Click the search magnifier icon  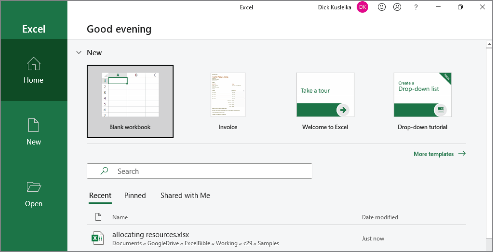click(x=104, y=171)
